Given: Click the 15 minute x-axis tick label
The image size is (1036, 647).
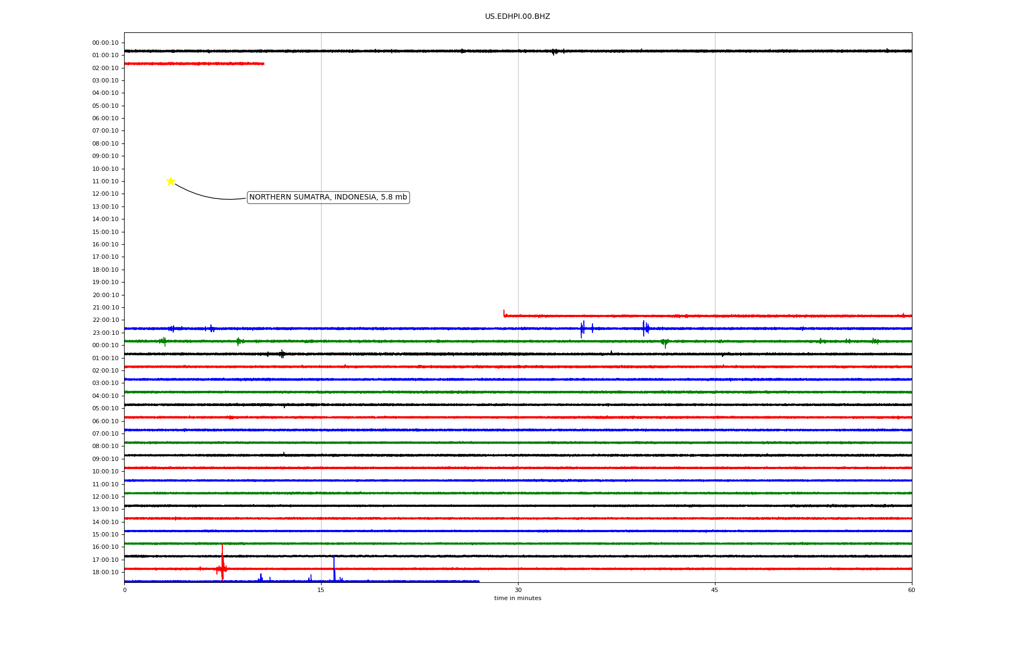Looking at the screenshot, I should [x=321, y=590].
